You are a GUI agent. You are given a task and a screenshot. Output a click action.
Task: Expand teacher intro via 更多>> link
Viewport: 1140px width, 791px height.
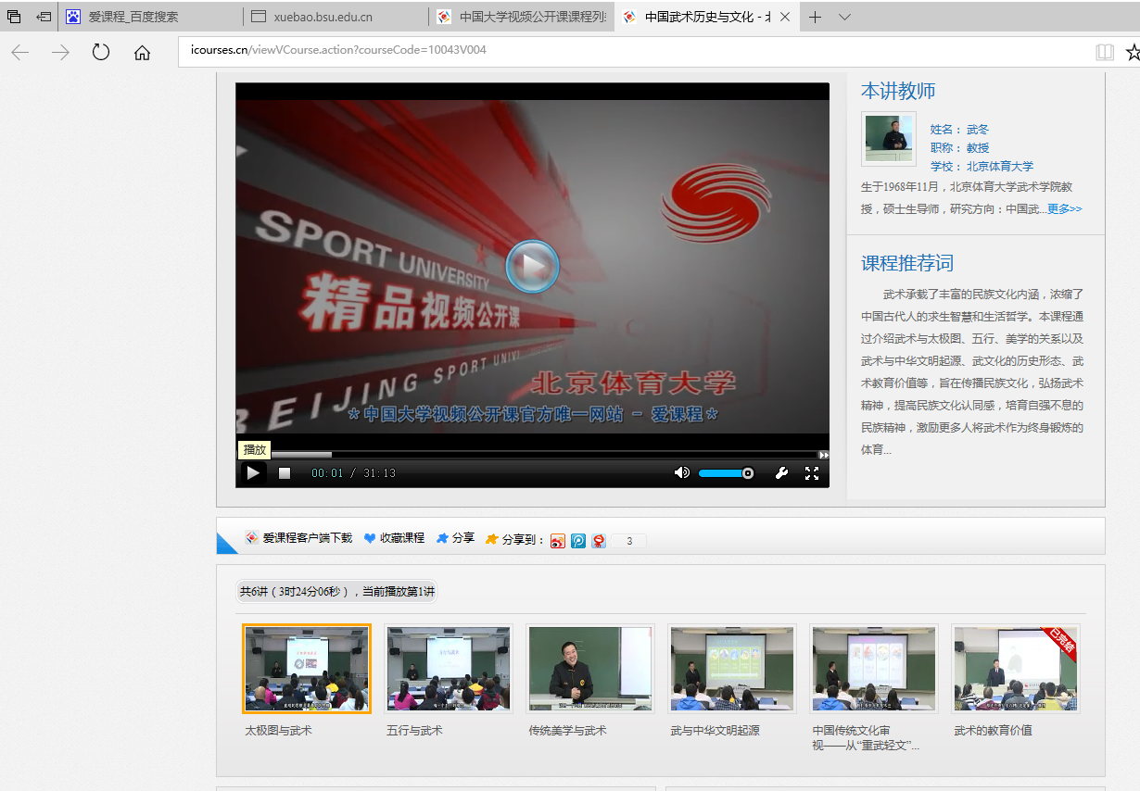click(x=1064, y=208)
